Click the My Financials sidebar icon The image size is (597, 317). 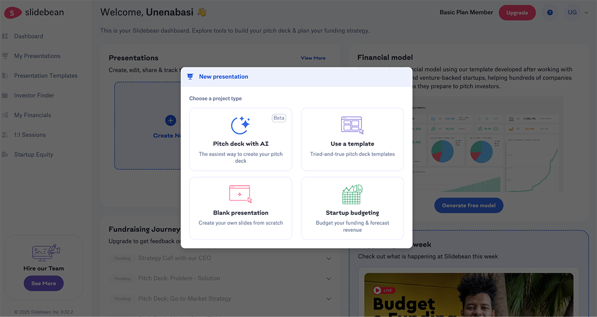(5, 115)
